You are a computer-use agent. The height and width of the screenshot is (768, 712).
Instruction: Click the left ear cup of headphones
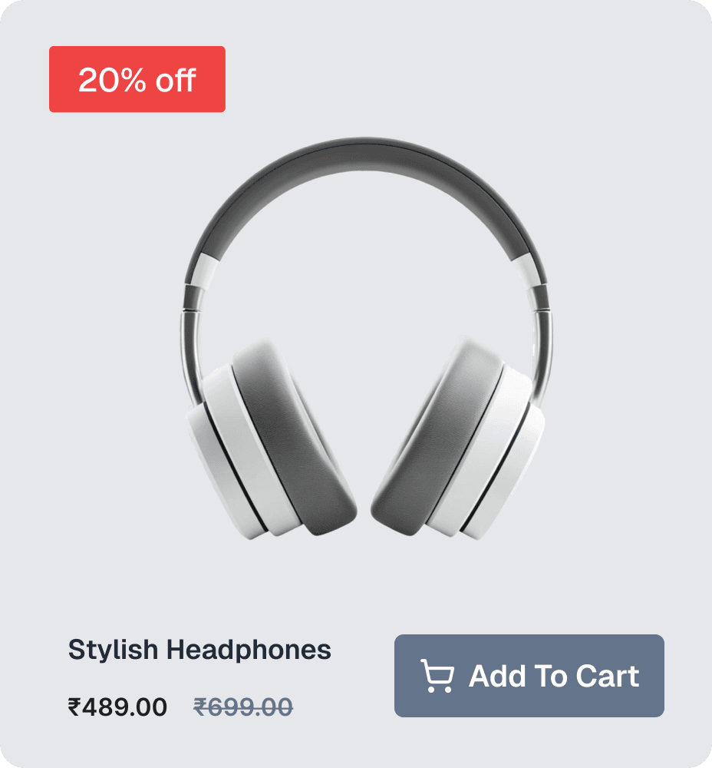tap(272, 441)
